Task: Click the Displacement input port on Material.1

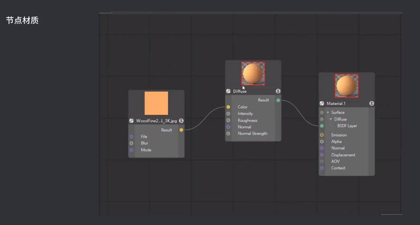Action: 322,155
